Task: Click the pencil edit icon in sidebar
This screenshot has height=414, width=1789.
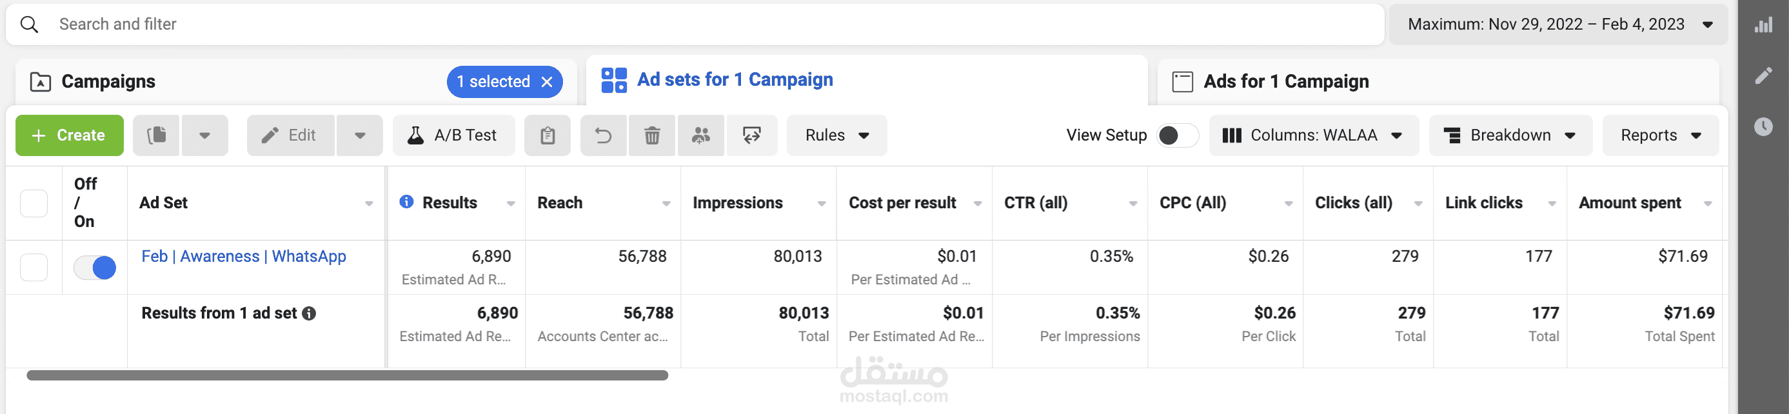Action: [1763, 75]
